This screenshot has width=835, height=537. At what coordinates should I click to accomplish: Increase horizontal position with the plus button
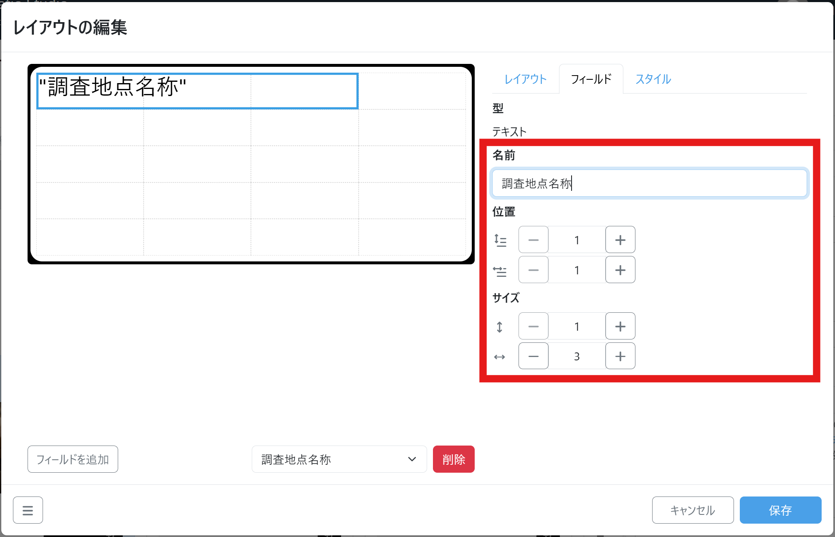pyautogui.click(x=620, y=270)
